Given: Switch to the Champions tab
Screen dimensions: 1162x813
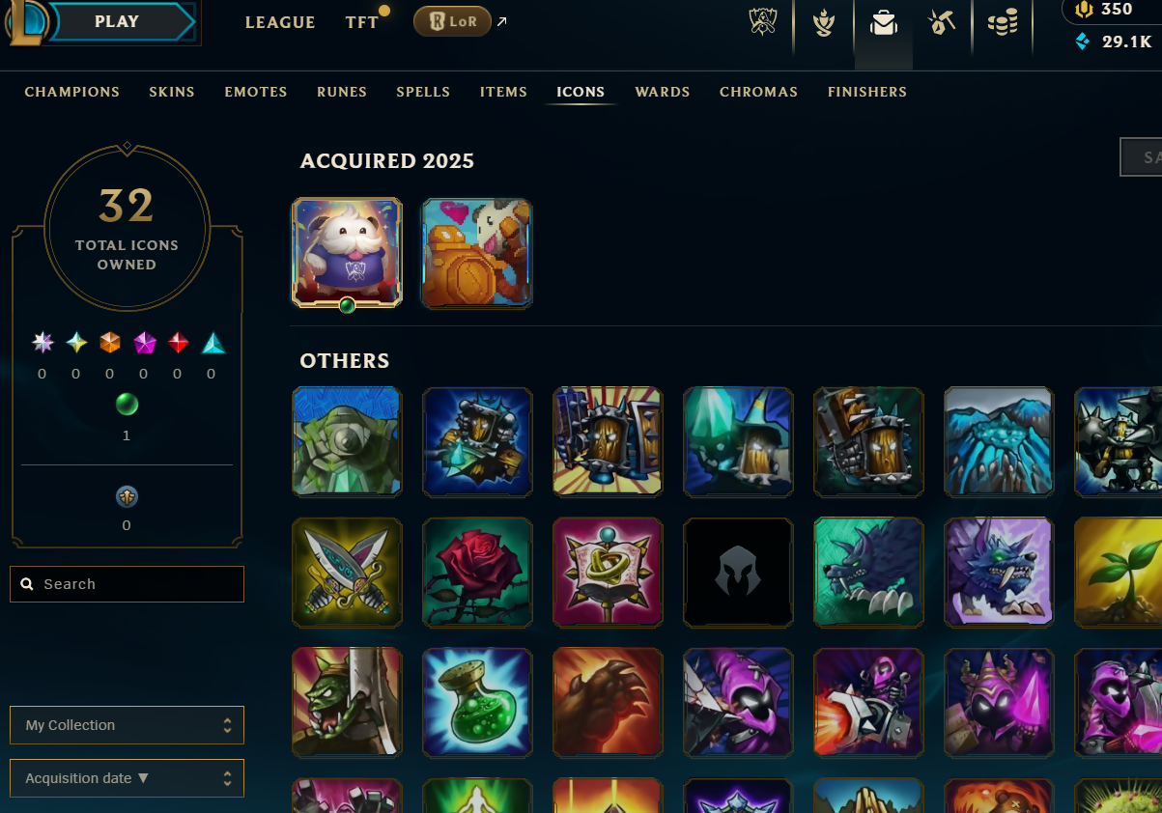Looking at the screenshot, I should 72,92.
